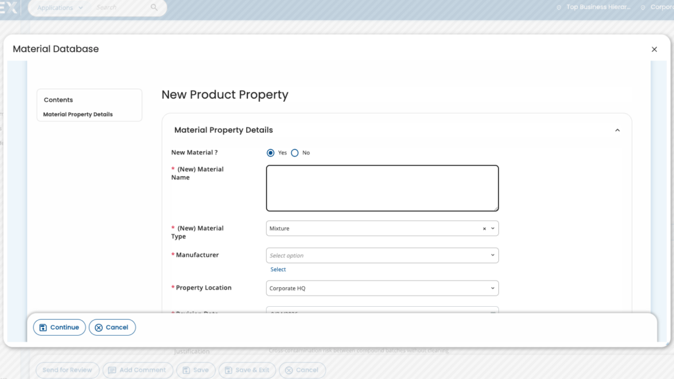This screenshot has width=674, height=379.
Task: Open the Manufacturer dropdown
Action: tap(382, 256)
